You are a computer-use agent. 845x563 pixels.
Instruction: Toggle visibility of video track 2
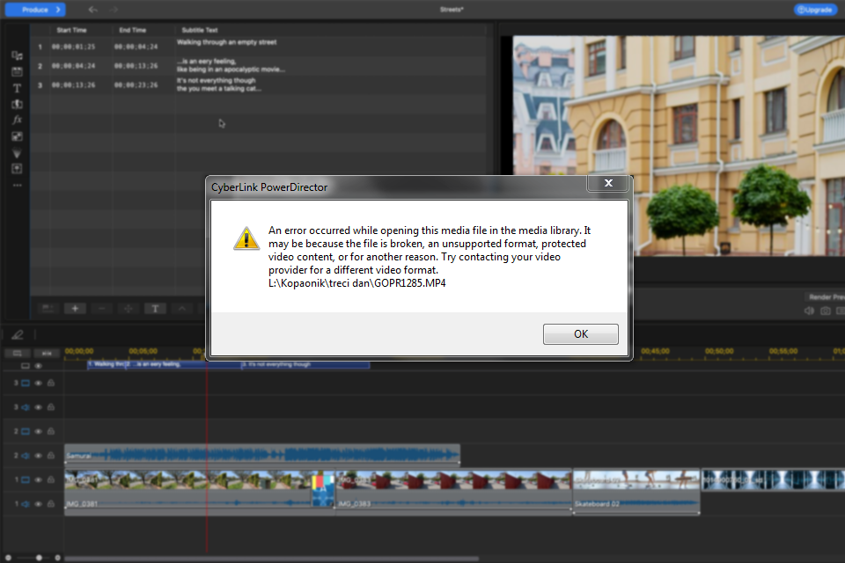pyautogui.click(x=38, y=432)
